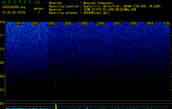Viewport: 172px width, 109px height.
Task: Click the Receiving Location label
Action: (x=64, y=6)
